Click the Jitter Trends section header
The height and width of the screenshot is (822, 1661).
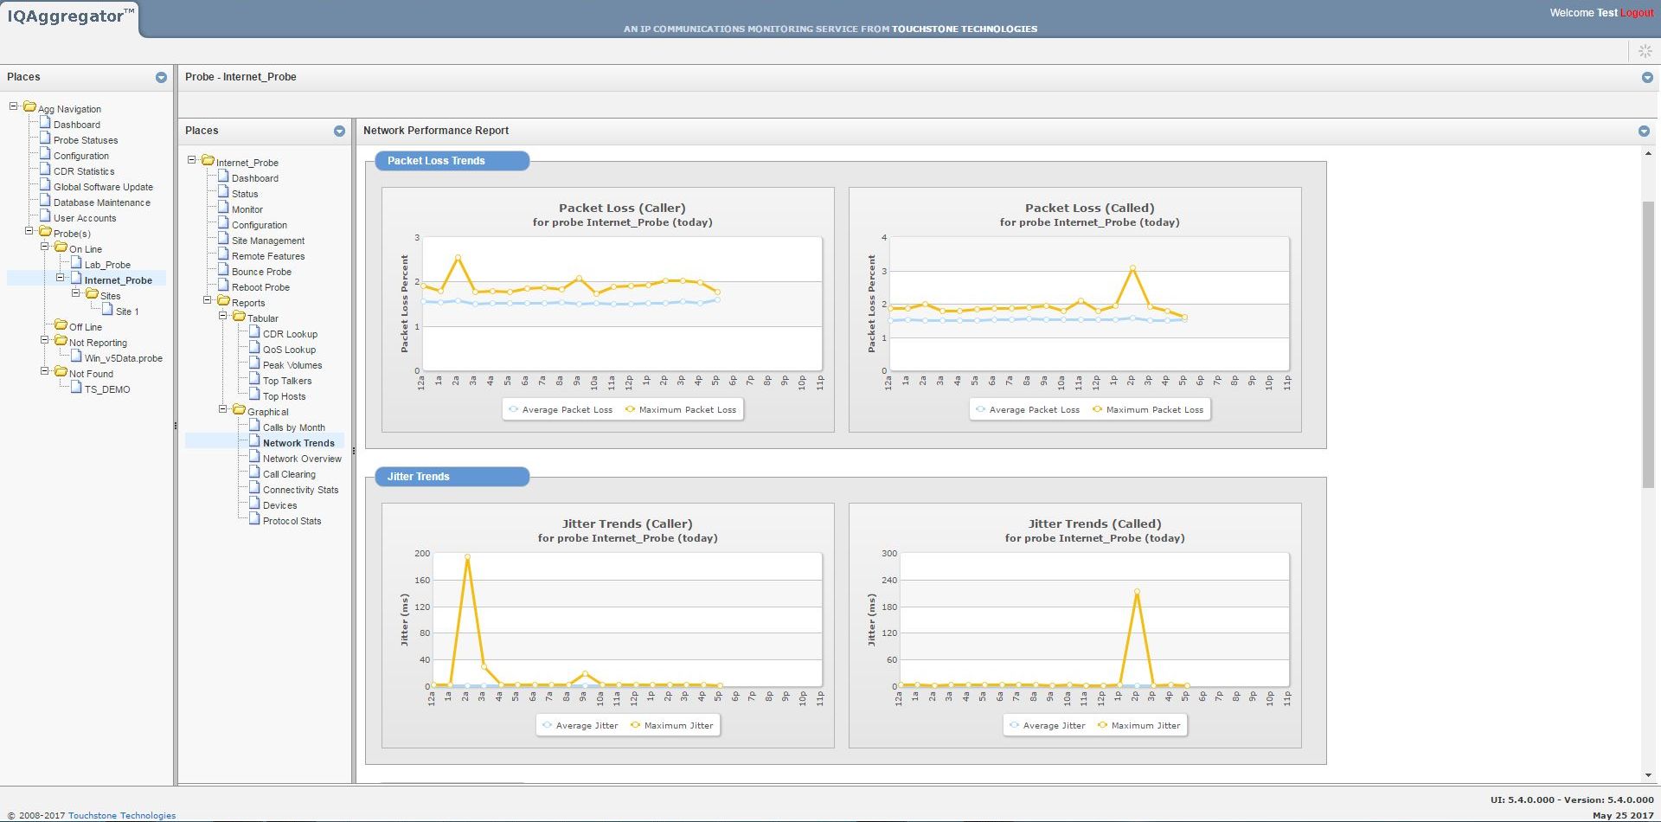coord(452,477)
